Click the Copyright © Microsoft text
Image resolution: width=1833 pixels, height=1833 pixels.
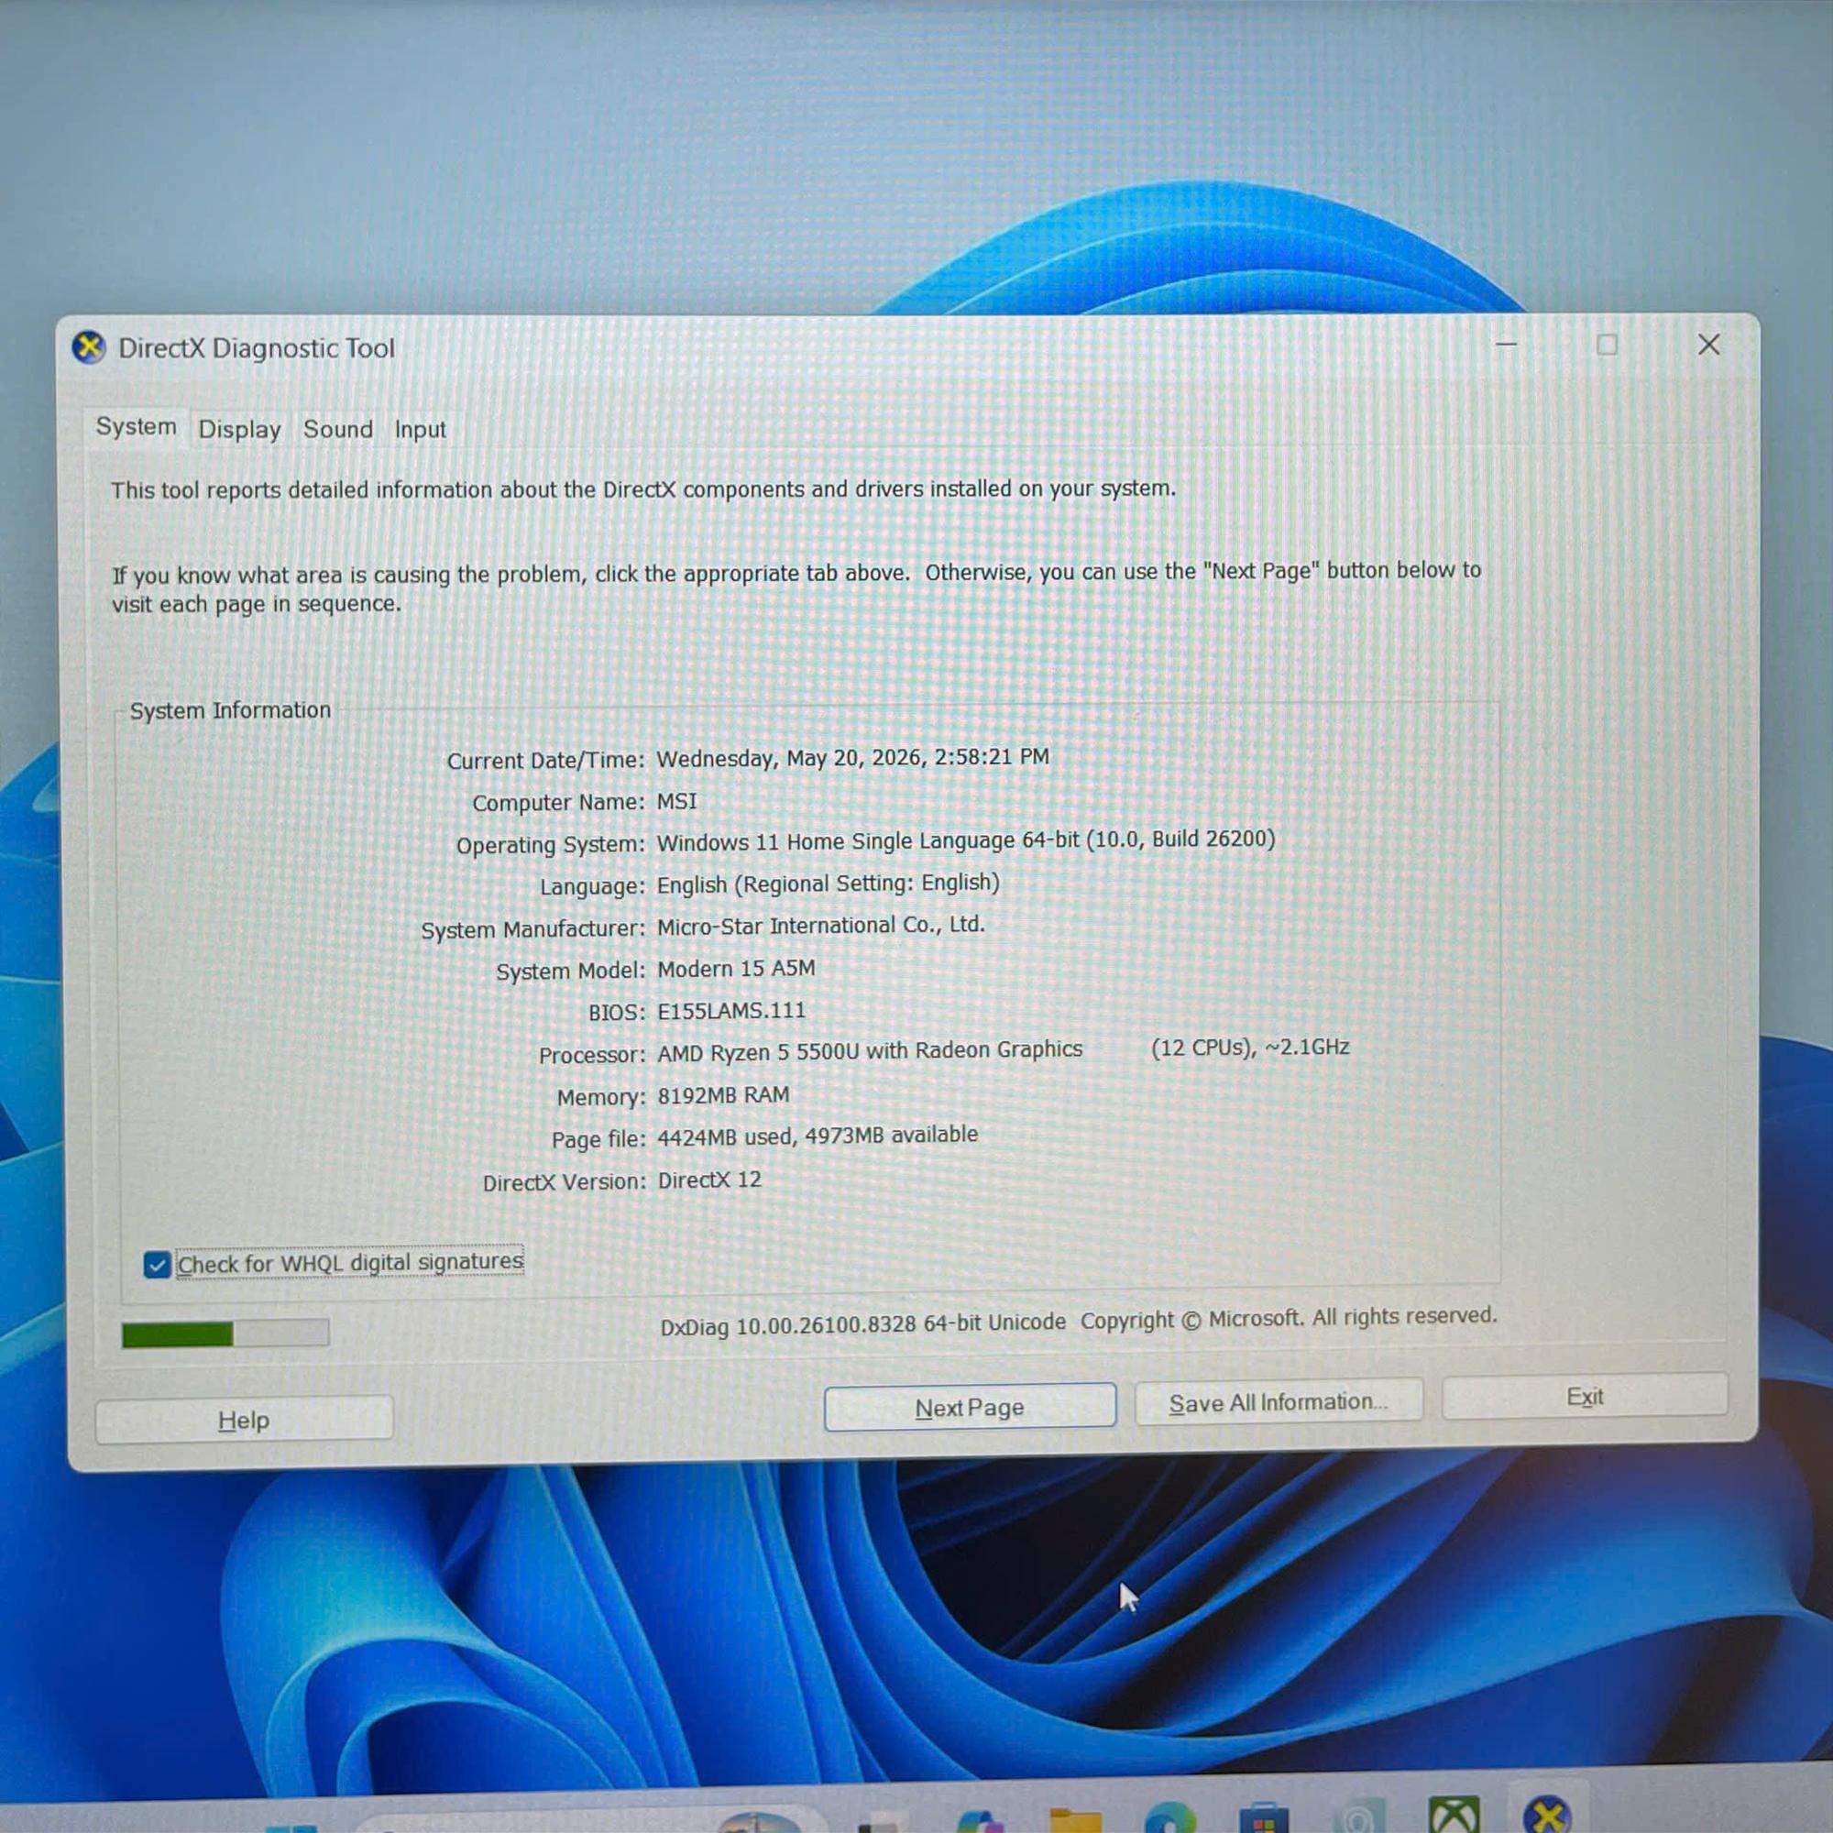click(1289, 1319)
